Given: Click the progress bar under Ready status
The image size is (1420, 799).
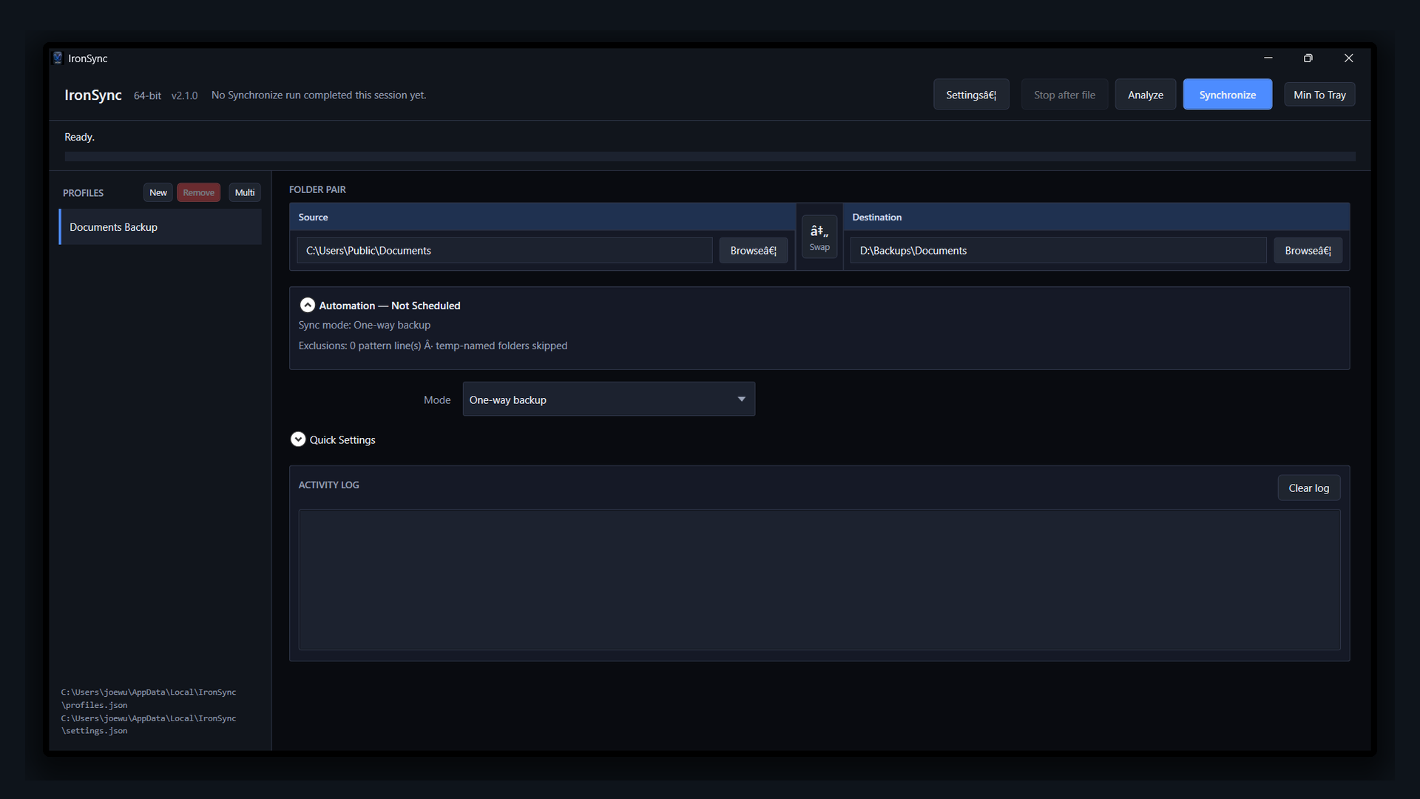Looking at the screenshot, I should coord(710,157).
